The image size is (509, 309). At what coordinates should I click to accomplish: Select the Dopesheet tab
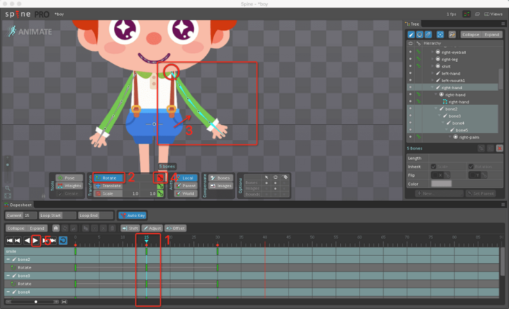click(x=18, y=205)
